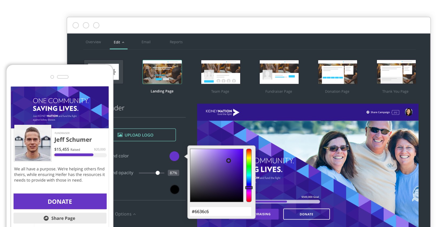Click the opacity slider handle
The height and width of the screenshot is (227, 437).
tap(158, 173)
